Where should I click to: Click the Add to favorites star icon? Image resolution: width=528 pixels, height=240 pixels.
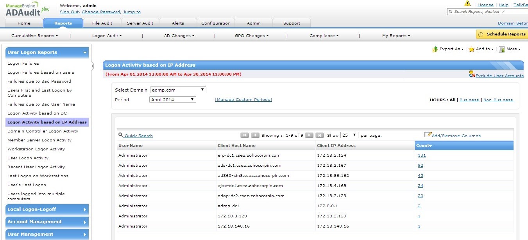coord(471,49)
